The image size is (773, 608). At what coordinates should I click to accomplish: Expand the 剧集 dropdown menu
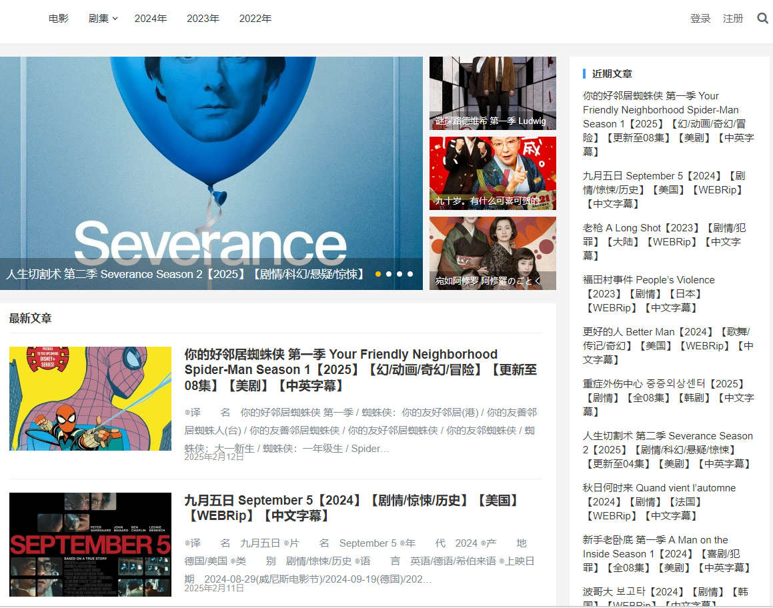tap(103, 18)
